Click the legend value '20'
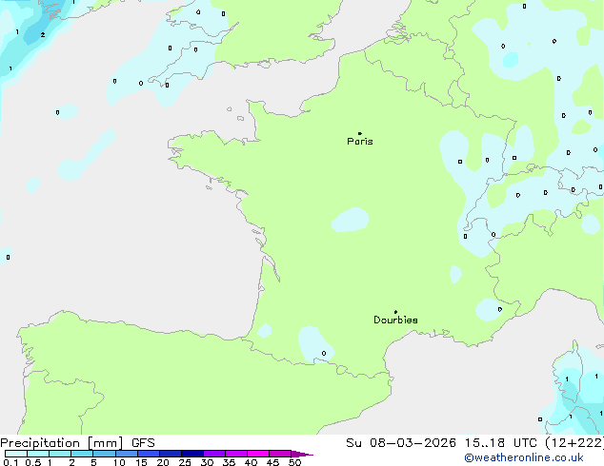The height and width of the screenshot is (466, 604). (163, 462)
